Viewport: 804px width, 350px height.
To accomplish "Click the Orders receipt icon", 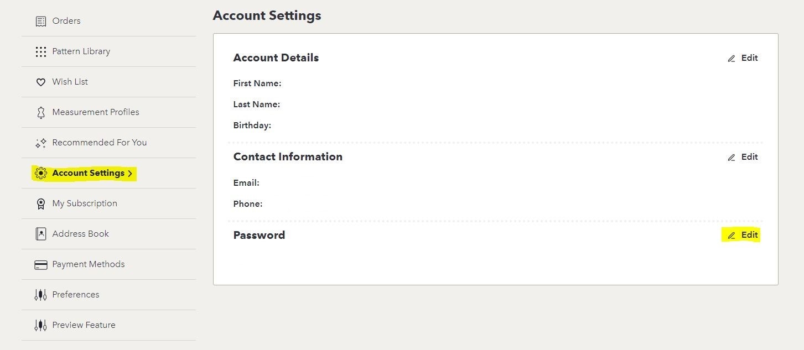I will [40, 22].
